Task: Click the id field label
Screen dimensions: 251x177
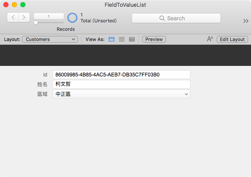Action: [45, 75]
